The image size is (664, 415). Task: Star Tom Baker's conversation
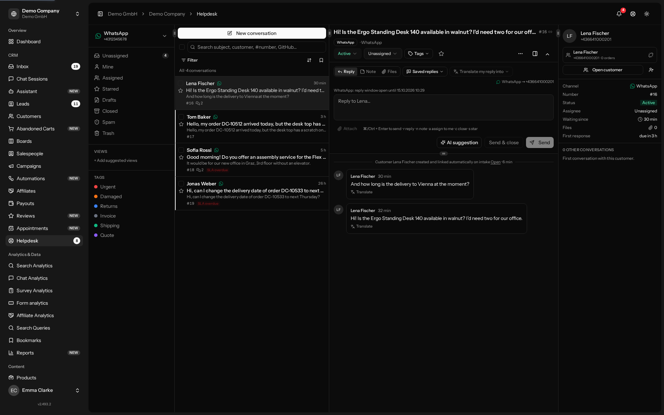181,124
